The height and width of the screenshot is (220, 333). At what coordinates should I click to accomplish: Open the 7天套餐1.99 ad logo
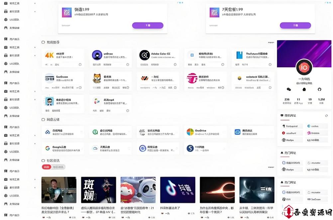(214, 13)
